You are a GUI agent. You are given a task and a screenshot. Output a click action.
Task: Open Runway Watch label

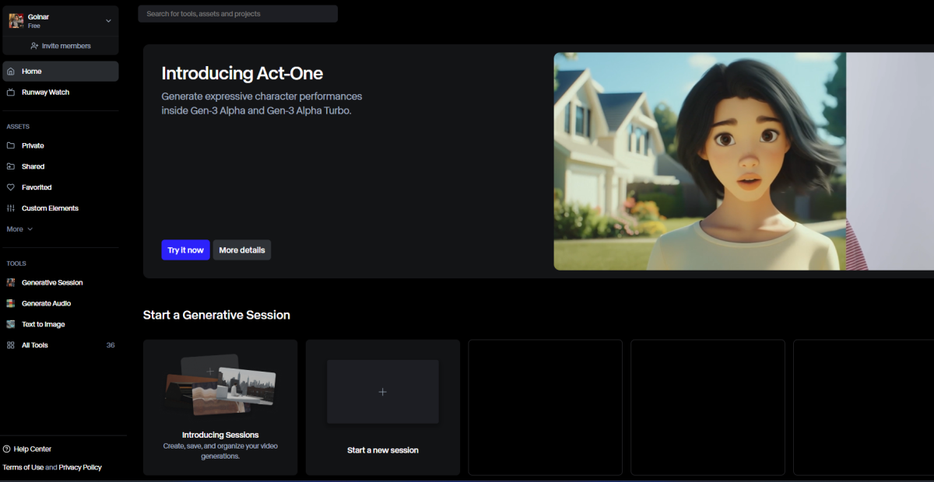tap(45, 93)
